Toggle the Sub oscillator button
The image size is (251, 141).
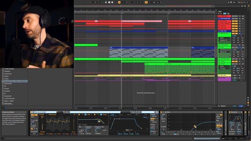coord(34,115)
